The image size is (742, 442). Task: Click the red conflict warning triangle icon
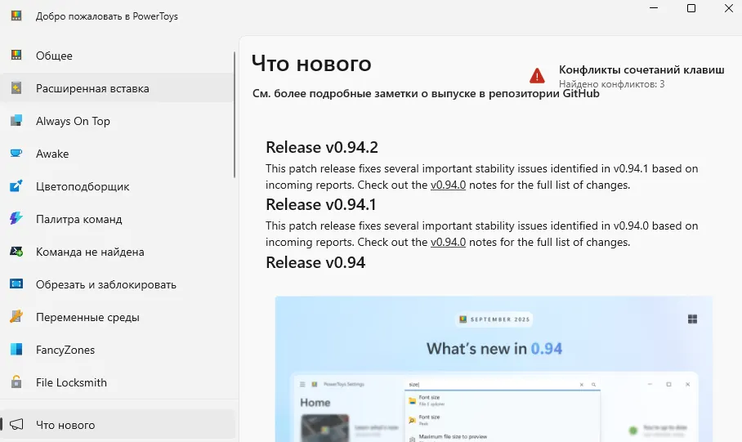point(537,76)
